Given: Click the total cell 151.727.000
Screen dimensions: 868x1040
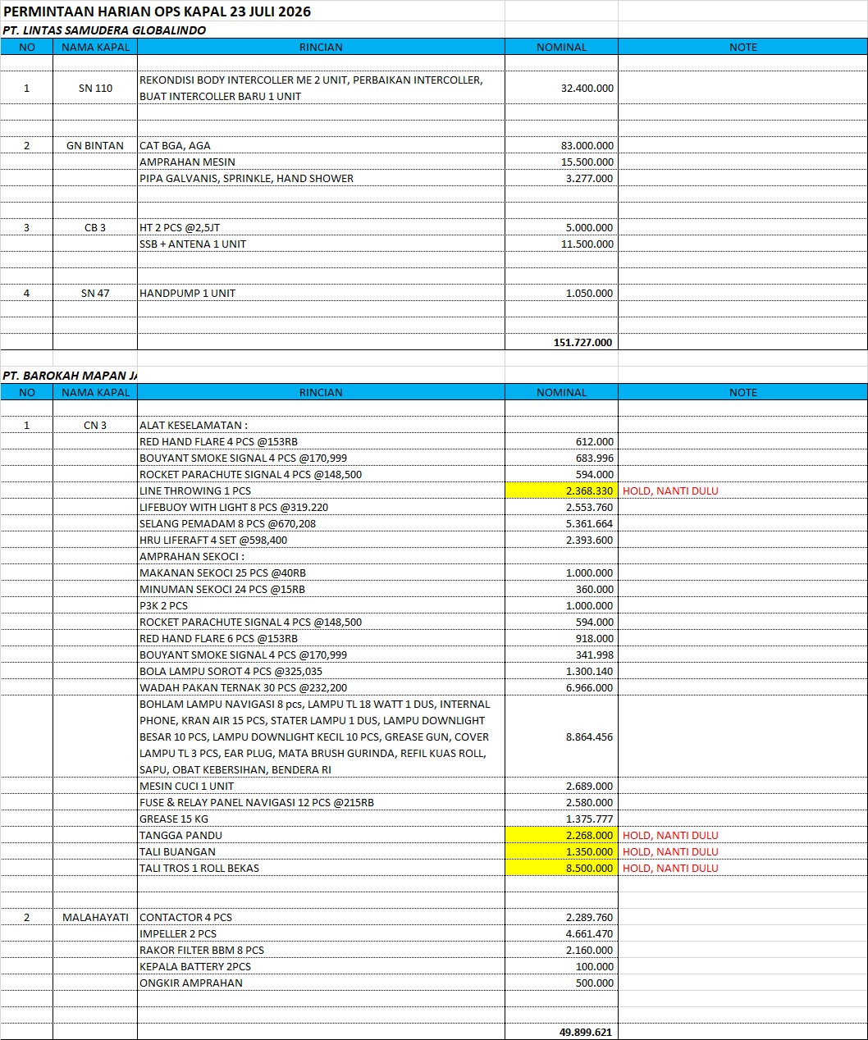Looking at the screenshot, I should (x=561, y=343).
